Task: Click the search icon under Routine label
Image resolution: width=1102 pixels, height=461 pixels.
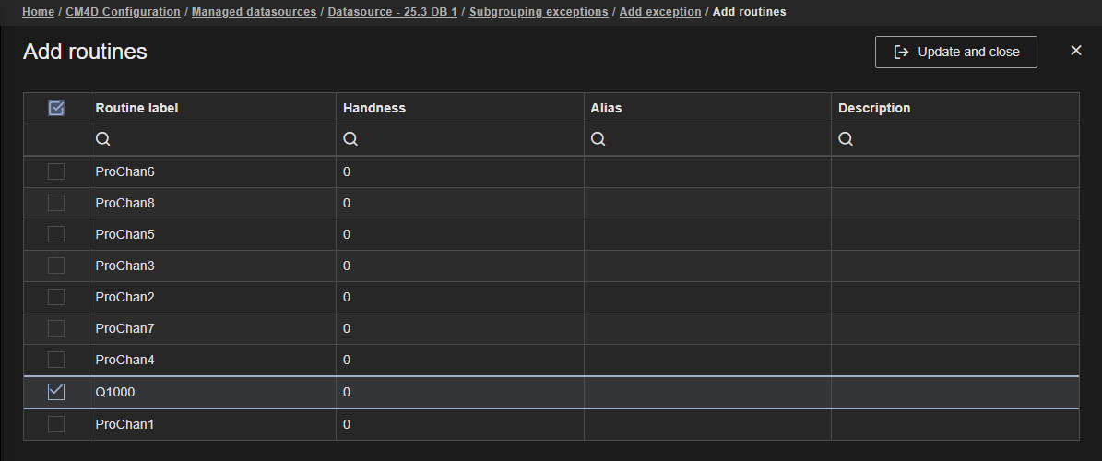Action: pyautogui.click(x=103, y=139)
